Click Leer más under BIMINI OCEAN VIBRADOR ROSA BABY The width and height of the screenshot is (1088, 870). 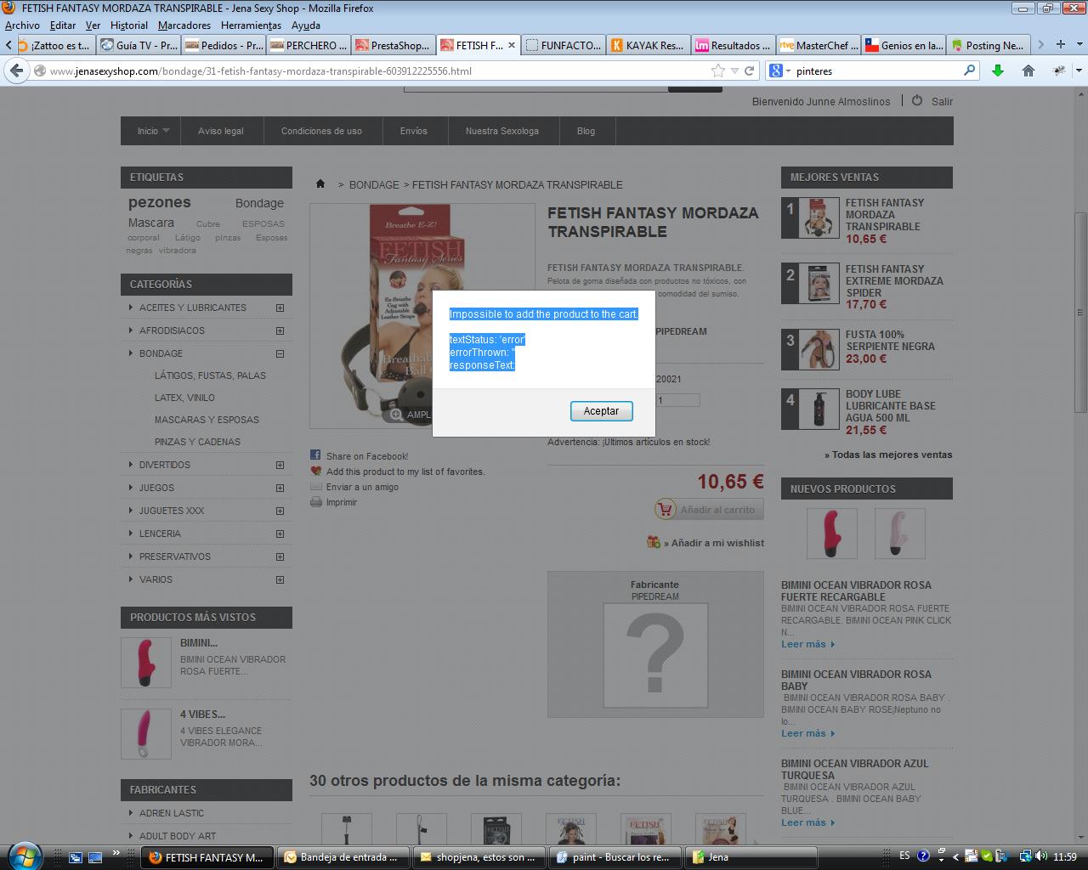(x=807, y=733)
